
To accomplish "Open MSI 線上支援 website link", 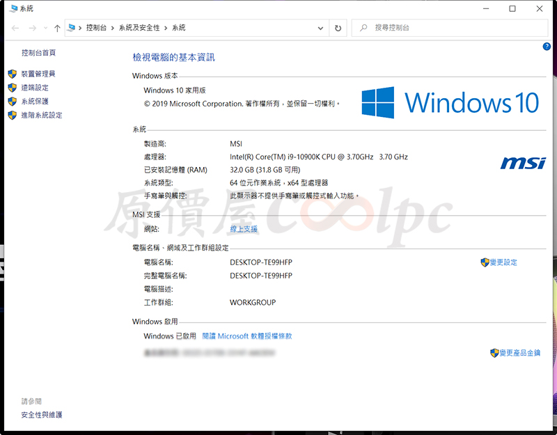I will [244, 229].
